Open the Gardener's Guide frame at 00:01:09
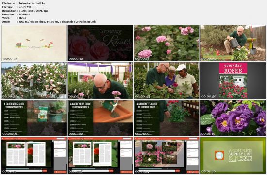The image size is (267, 175). 167,118
